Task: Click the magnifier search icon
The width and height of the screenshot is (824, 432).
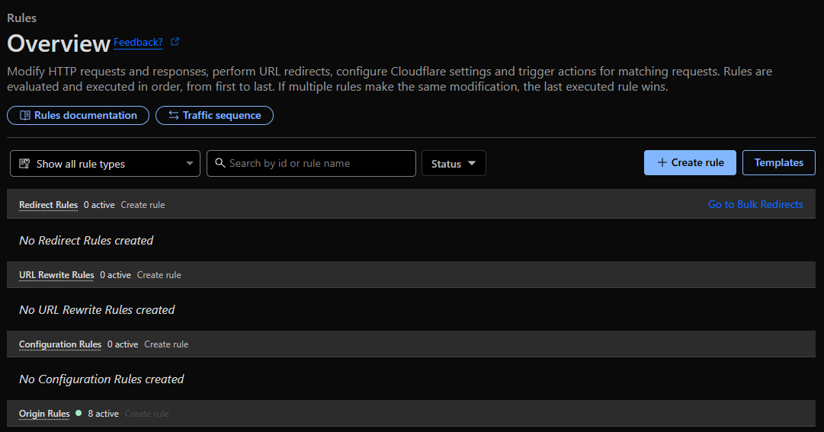Action: 220,163
